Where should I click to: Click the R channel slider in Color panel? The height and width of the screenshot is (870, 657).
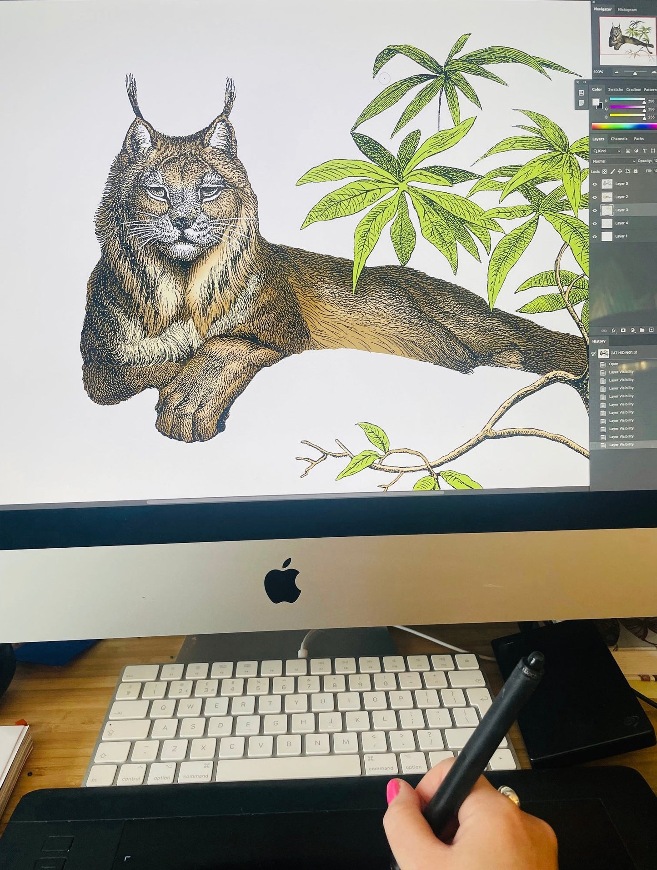(x=627, y=99)
